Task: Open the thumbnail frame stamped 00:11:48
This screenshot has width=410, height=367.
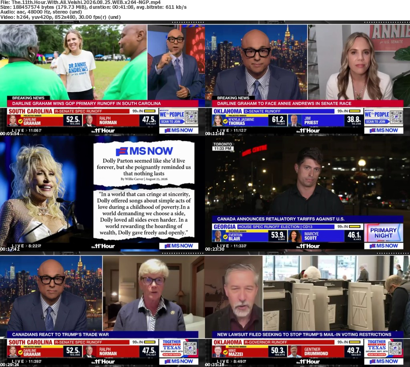Action: tap(307, 78)
